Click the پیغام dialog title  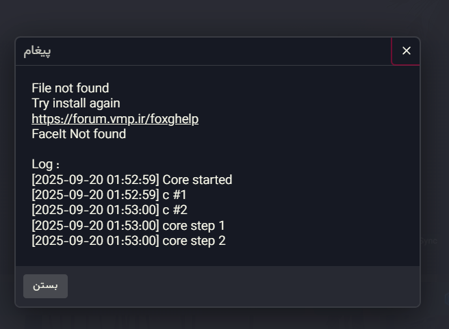[x=37, y=51]
